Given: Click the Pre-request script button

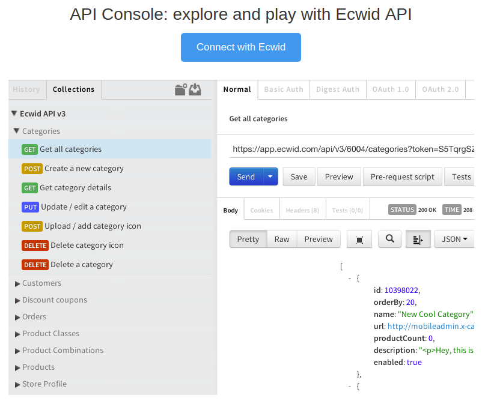Looking at the screenshot, I should (x=403, y=176).
